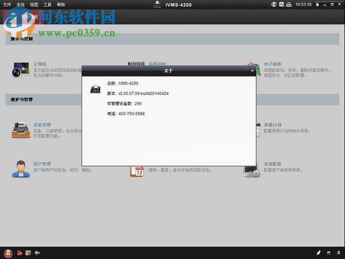Click the phone number 400-700-5998
This screenshot has height=259, width=345.
(131, 113)
